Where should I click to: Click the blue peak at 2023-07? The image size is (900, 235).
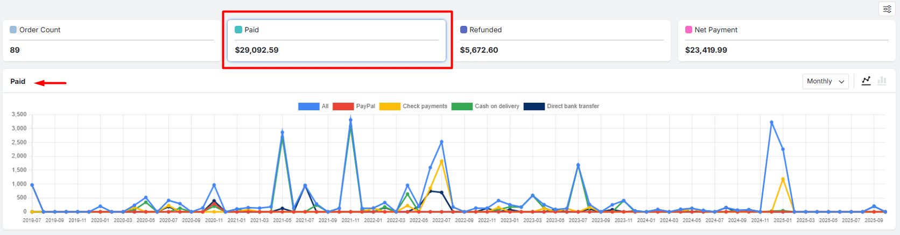[x=578, y=165]
